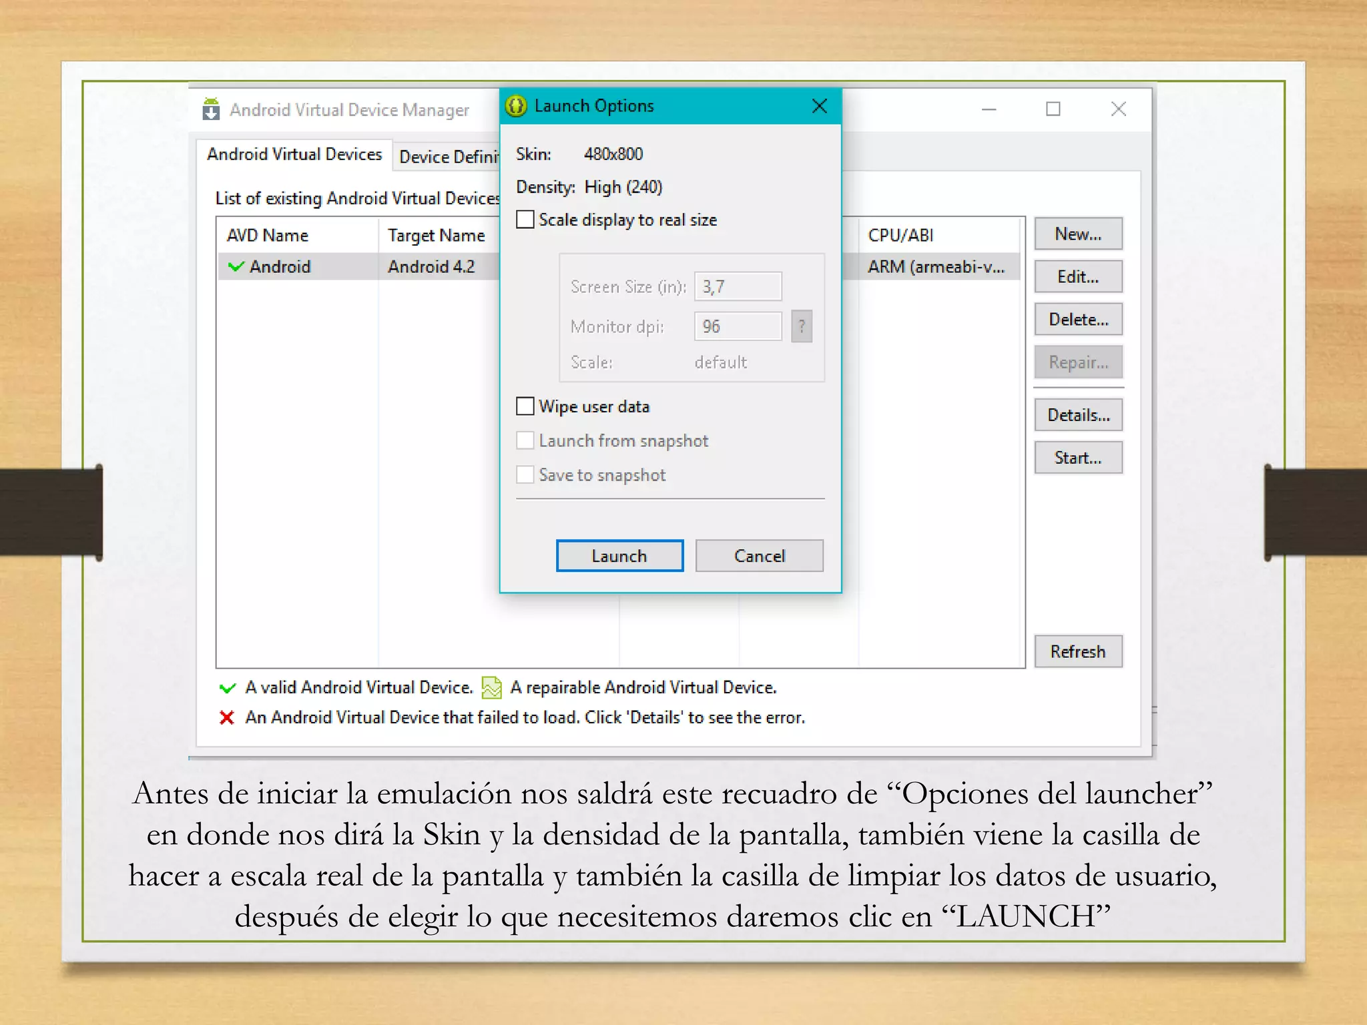
Task: Click the Skin value 480x800
Action: tap(613, 154)
